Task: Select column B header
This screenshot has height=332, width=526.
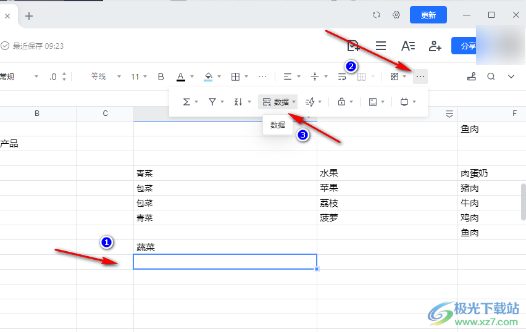Action: (37, 114)
